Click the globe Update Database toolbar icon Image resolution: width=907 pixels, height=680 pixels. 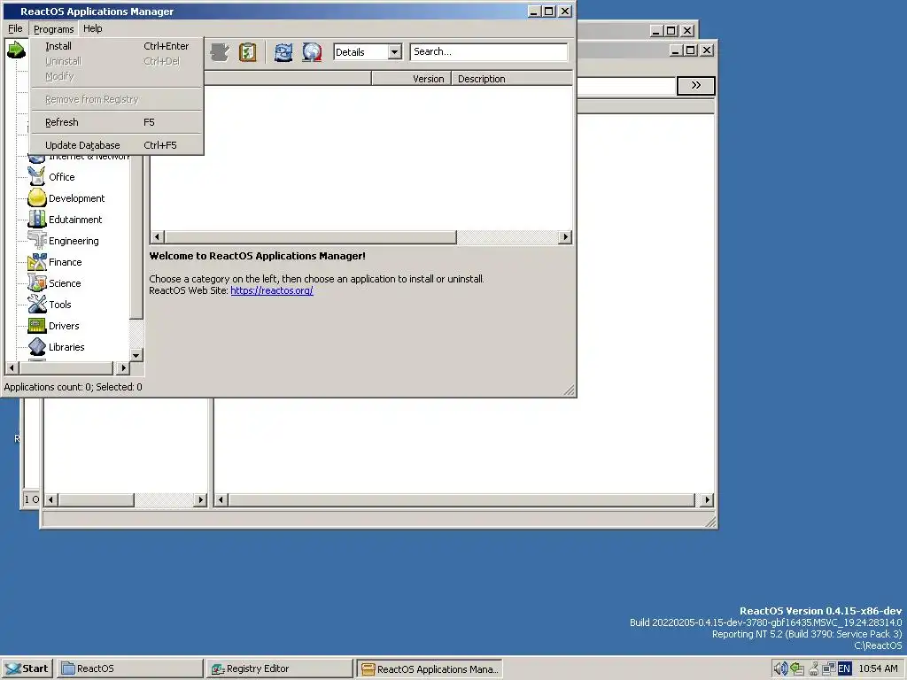point(312,52)
